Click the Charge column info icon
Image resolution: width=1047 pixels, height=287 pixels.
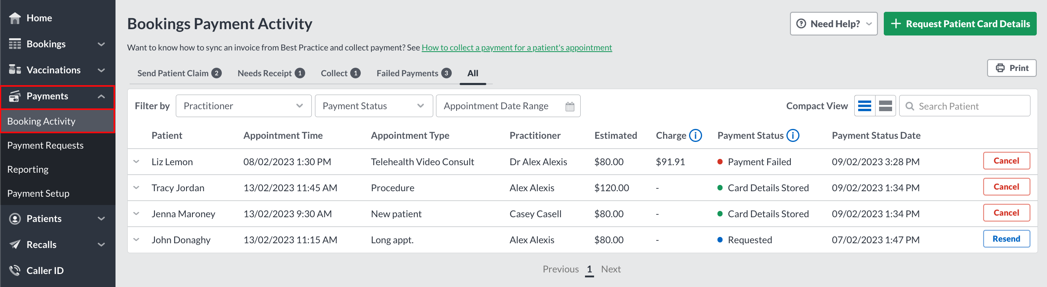695,135
